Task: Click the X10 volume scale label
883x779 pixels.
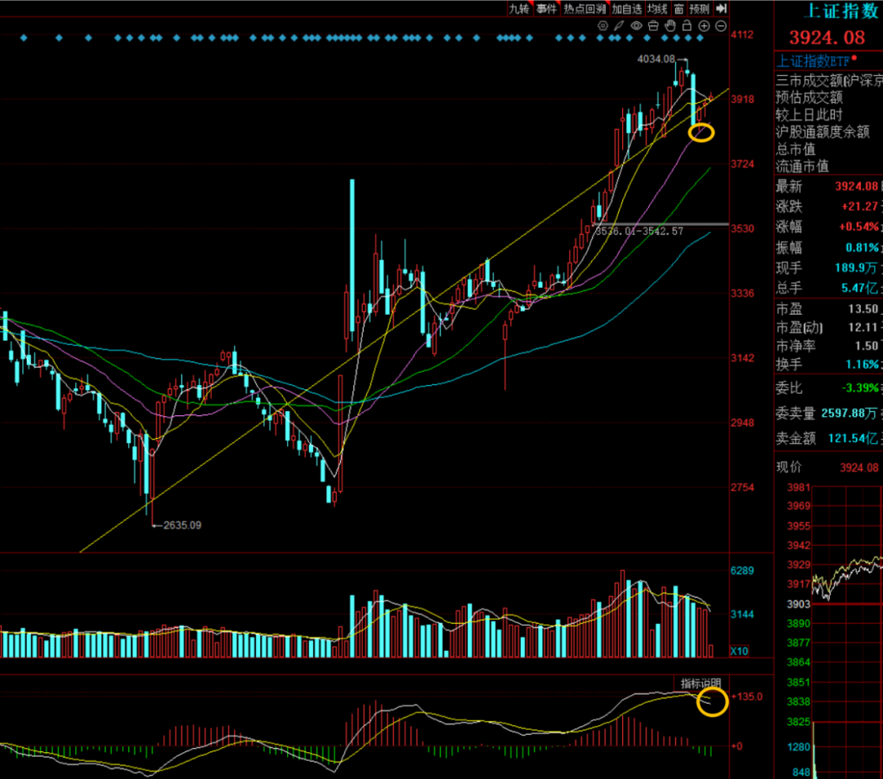Action: pos(739,651)
